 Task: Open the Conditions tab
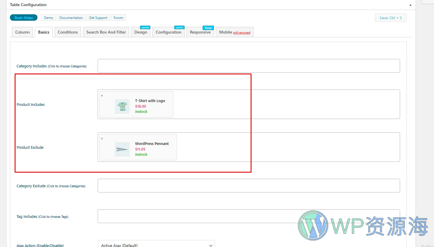tap(68, 32)
